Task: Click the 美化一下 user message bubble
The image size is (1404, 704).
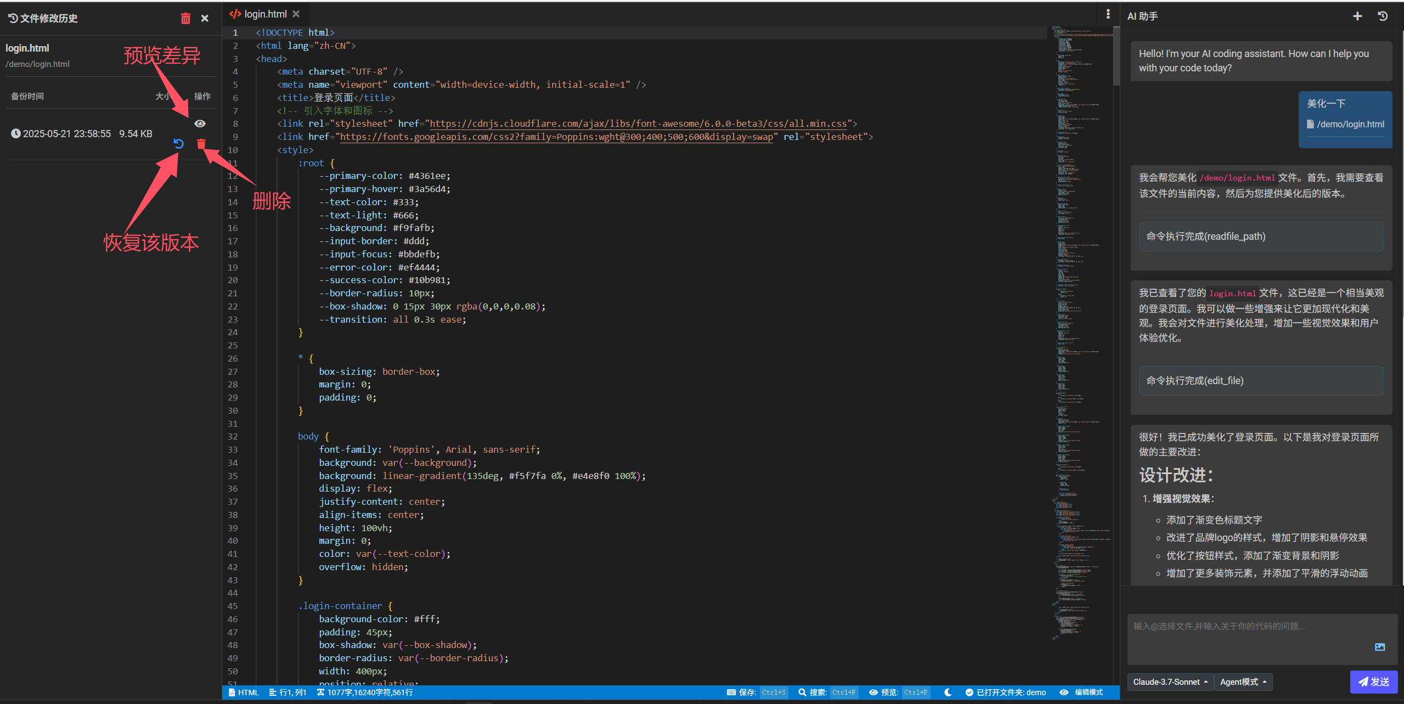Action: coord(1345,120)
